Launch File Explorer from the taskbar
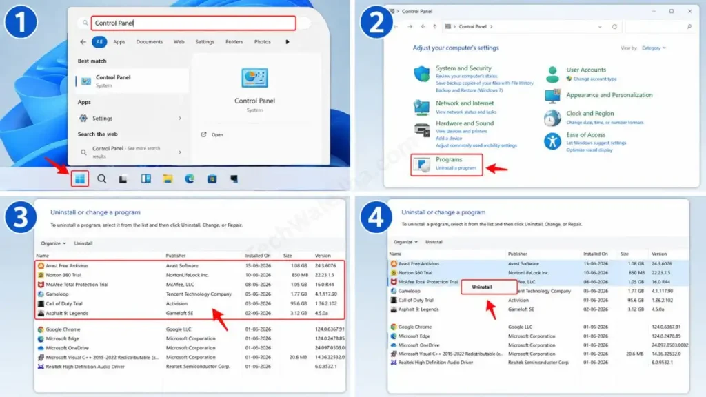The width and height of the screenshot is (706, 397). [168, 179]
